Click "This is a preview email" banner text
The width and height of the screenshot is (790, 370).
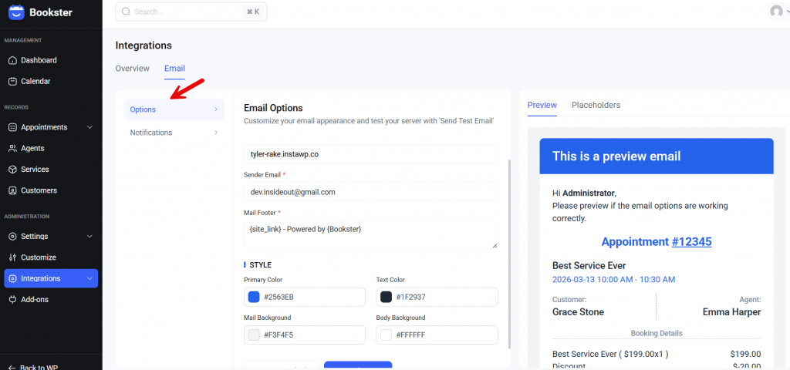click(616, 156)
